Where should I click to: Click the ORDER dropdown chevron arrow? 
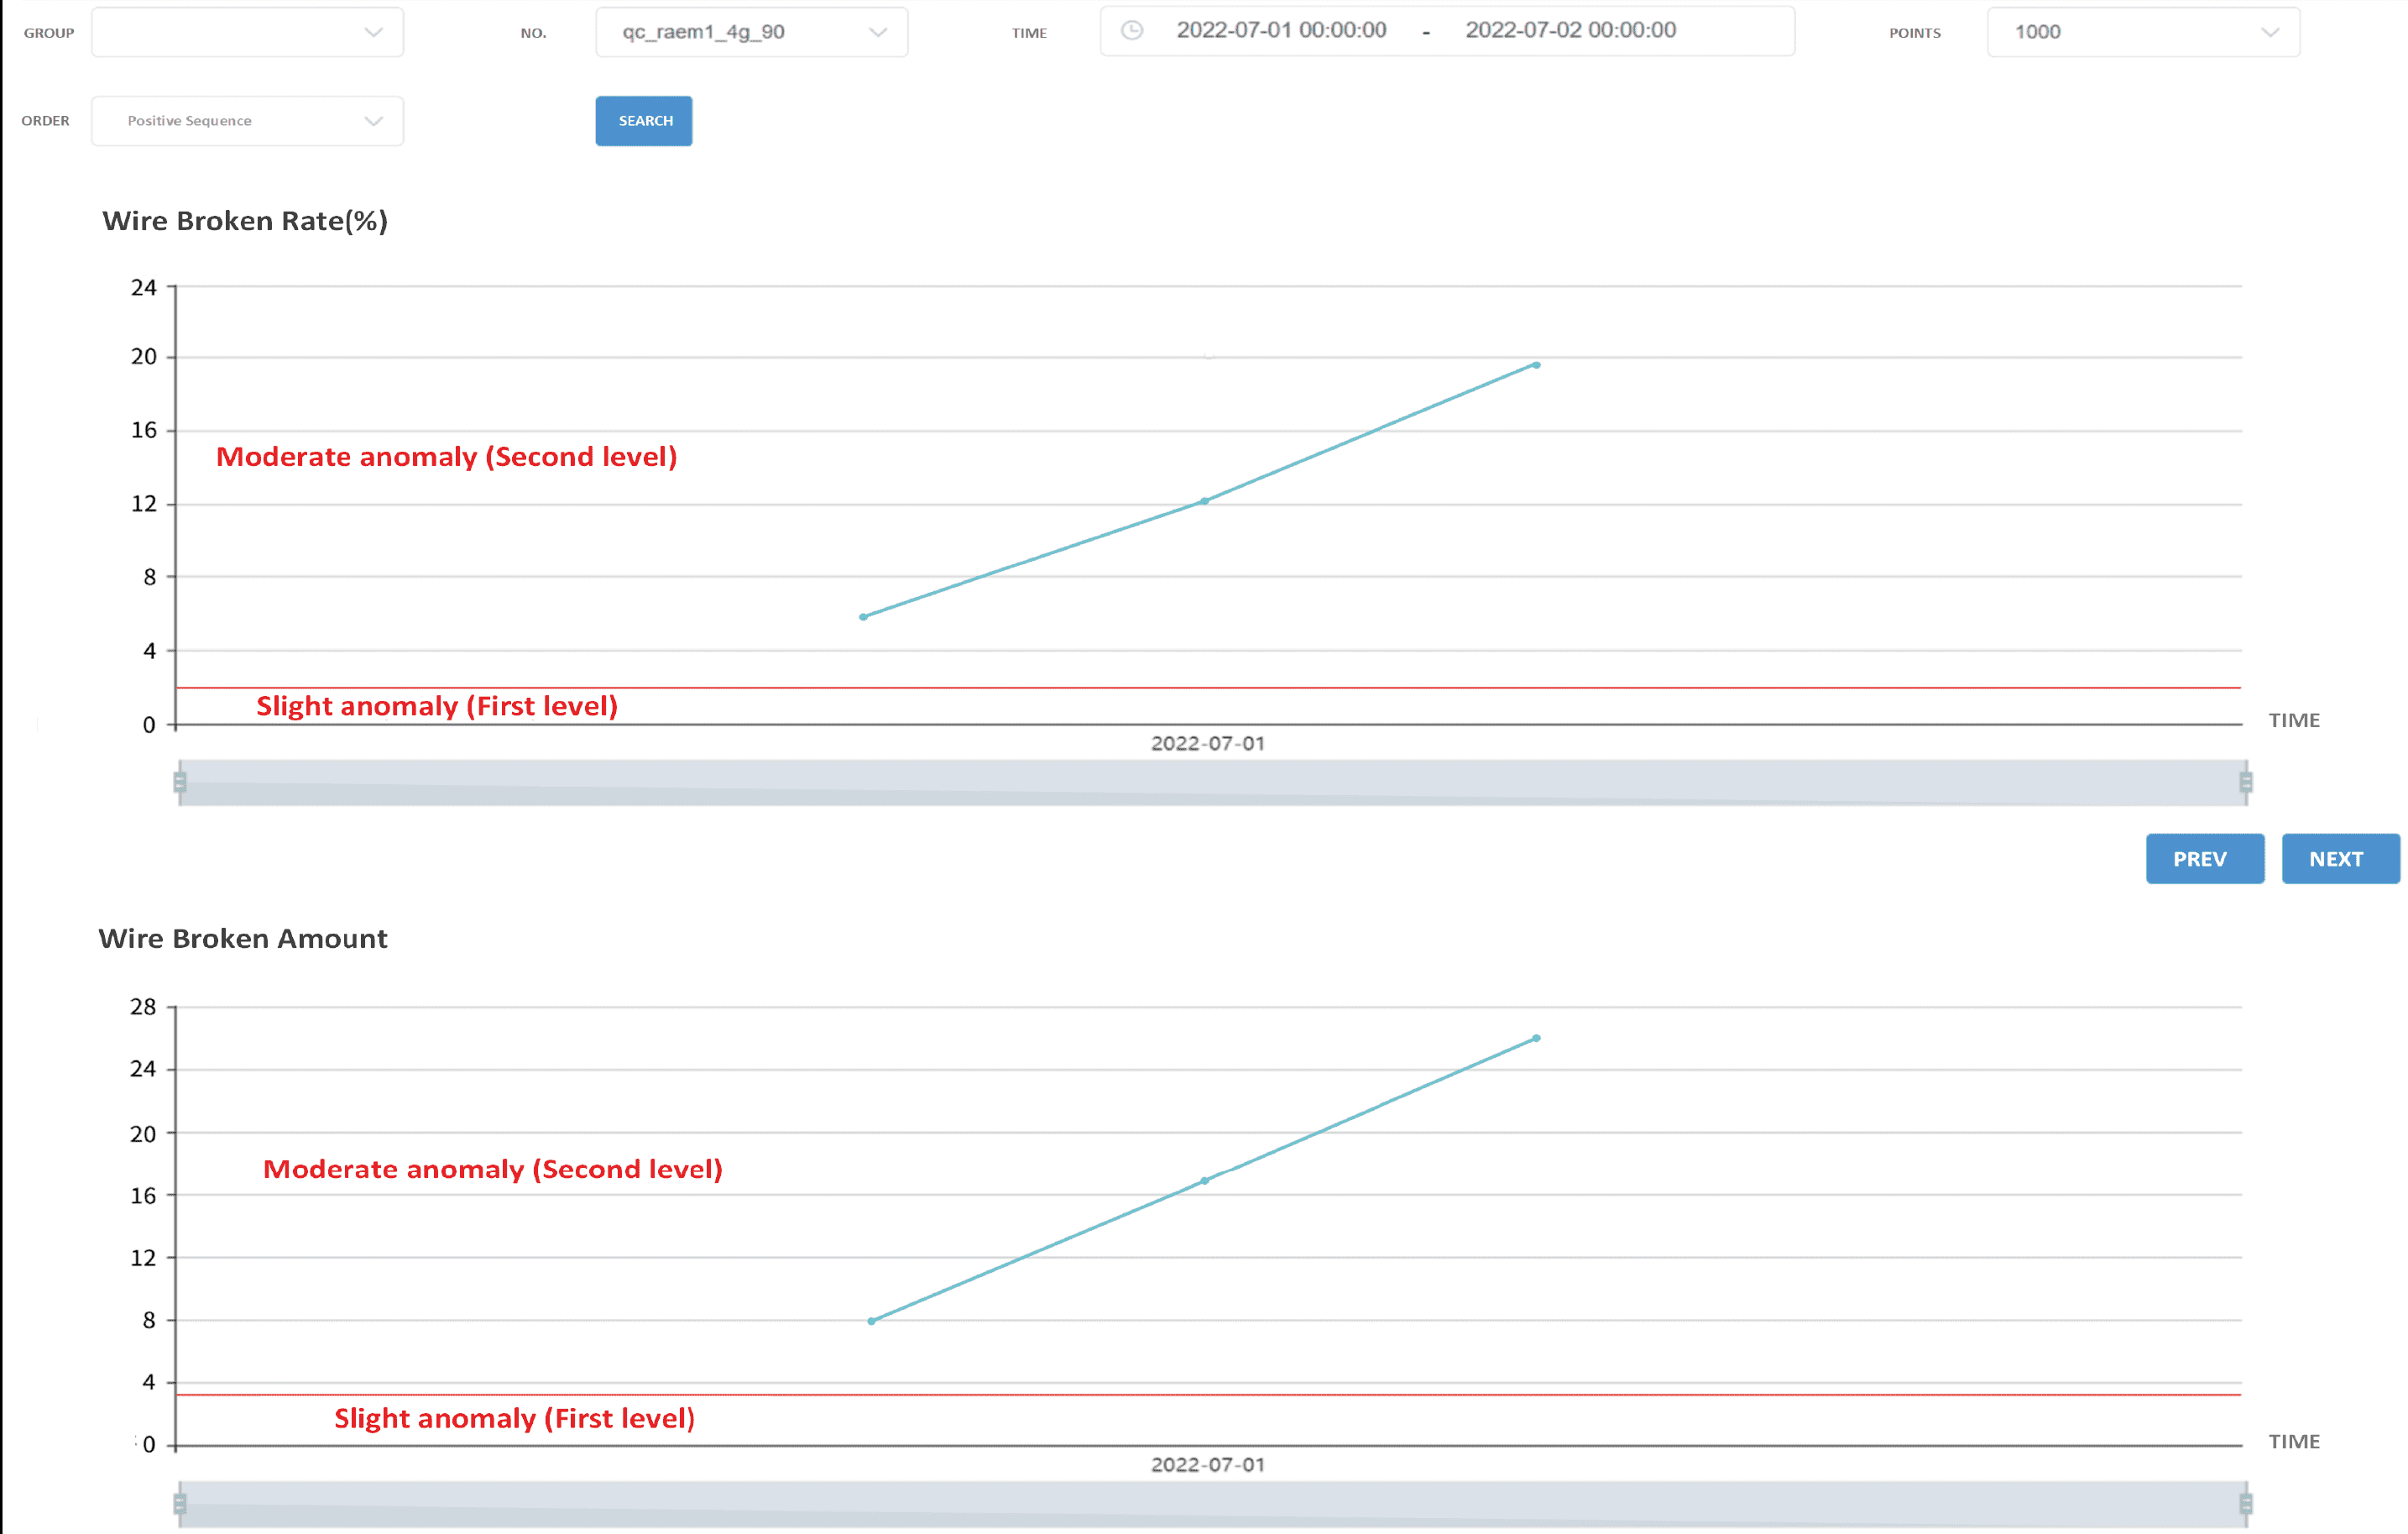373,121
